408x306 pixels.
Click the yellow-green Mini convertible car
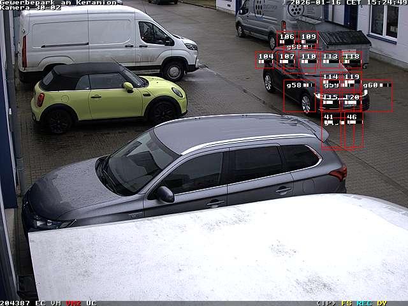(108, 96)
